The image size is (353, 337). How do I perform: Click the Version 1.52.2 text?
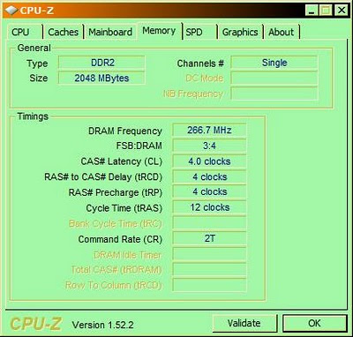point(102,325)
